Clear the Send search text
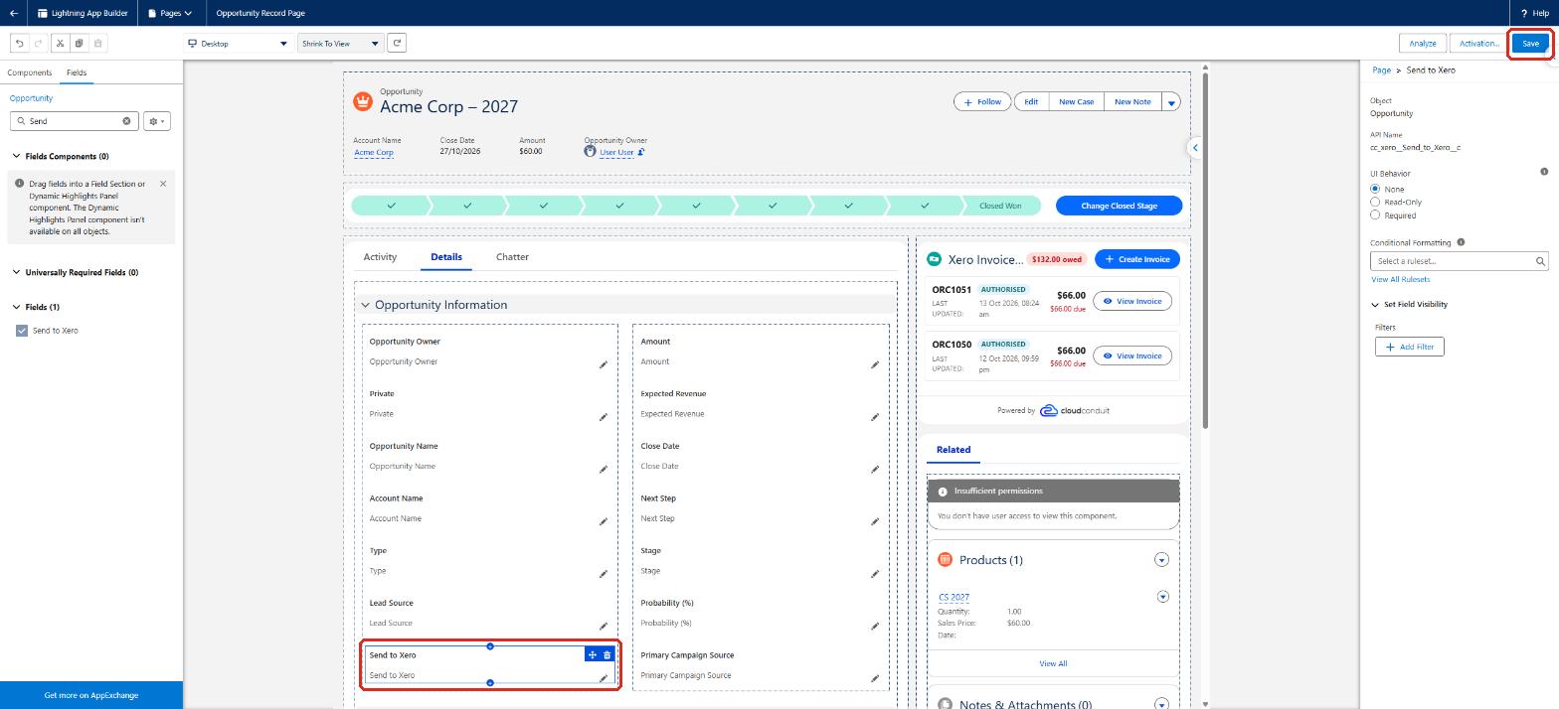This screenshot has width=1559, height=709. point(126,121)
